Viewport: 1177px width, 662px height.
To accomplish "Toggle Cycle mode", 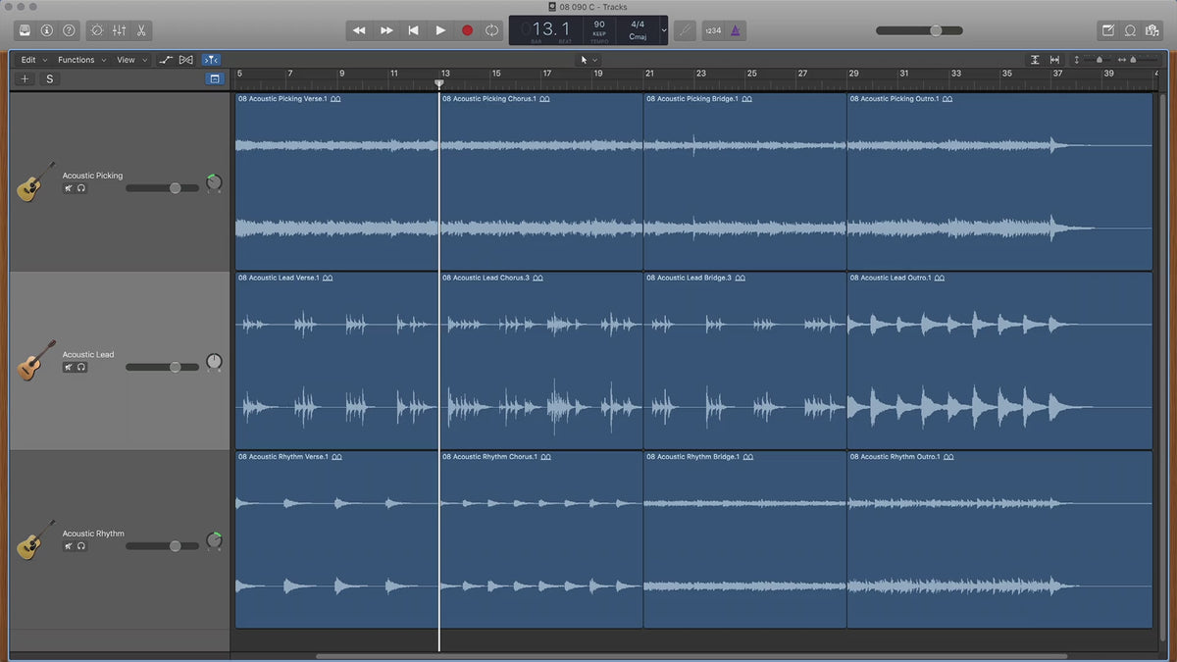I will pos(491,30).
